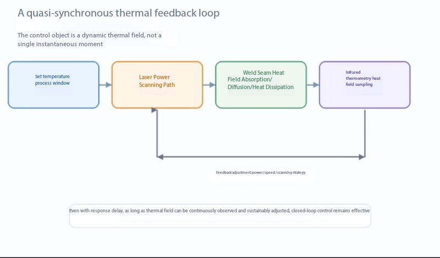Image resolution: width=440 pixels, height=258 pixels.
Task: Click arrow between blue and orange boxes
Action: tap(106, 85)
